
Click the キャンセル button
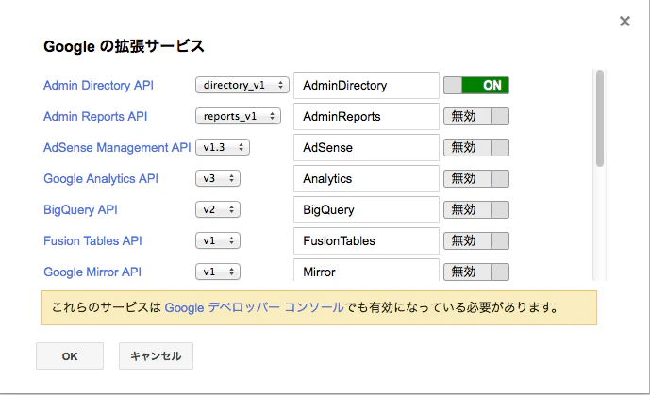[x=156, y=356]
